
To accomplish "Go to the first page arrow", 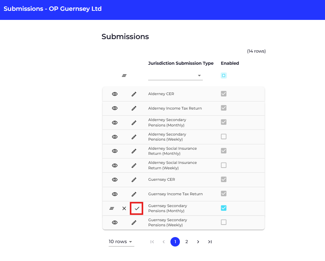I will point(152,242).
